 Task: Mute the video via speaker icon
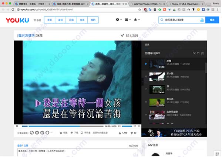120,126
